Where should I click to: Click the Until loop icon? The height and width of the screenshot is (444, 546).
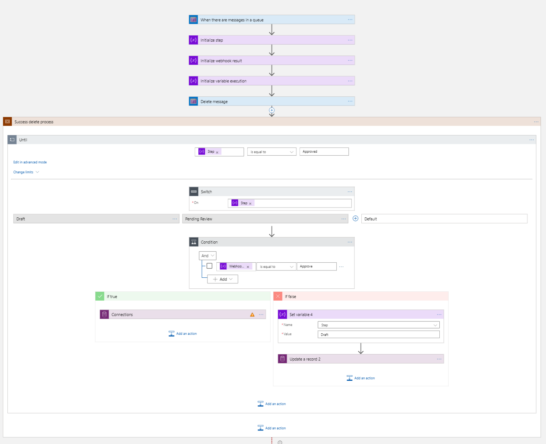pos(12,140)
